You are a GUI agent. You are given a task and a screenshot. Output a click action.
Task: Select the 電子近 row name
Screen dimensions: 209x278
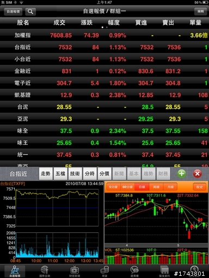(22, 83)
